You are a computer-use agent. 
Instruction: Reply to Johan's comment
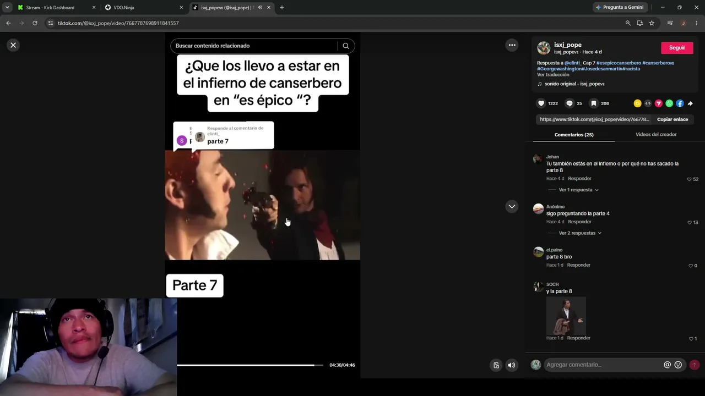(x=579, y=179)
